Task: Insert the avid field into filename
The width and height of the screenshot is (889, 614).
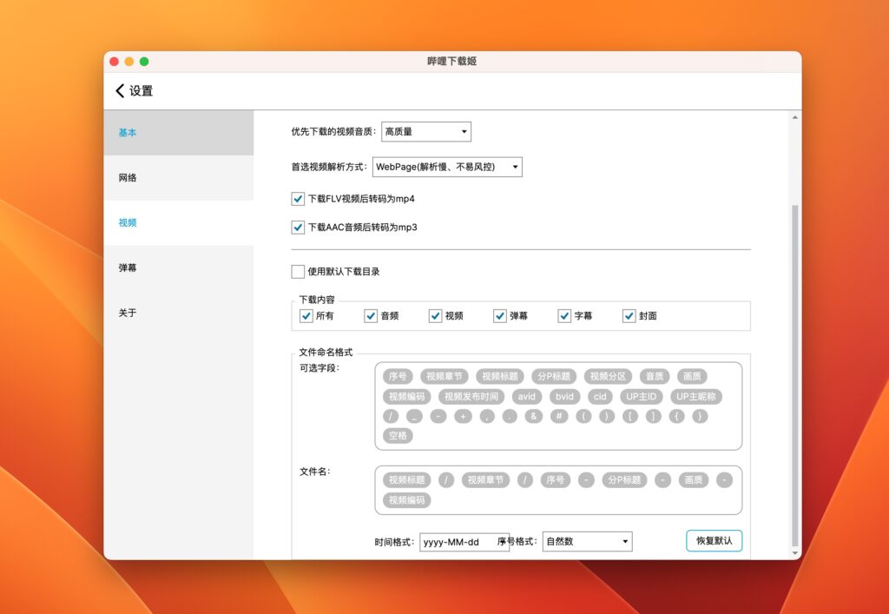Action: (527, 396)
